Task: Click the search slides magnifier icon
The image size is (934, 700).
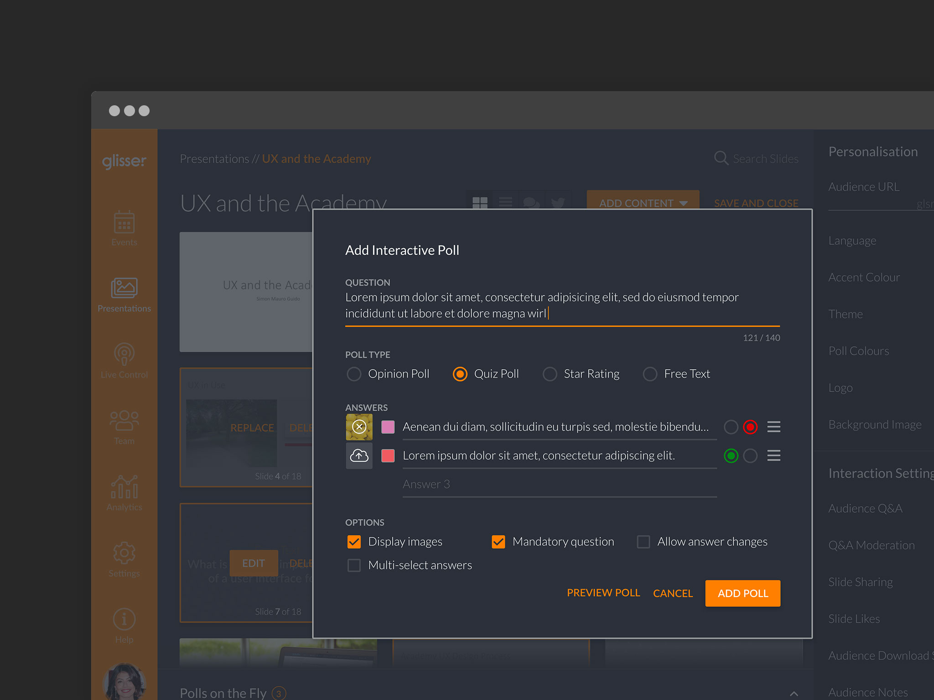Action: point(721,158)
